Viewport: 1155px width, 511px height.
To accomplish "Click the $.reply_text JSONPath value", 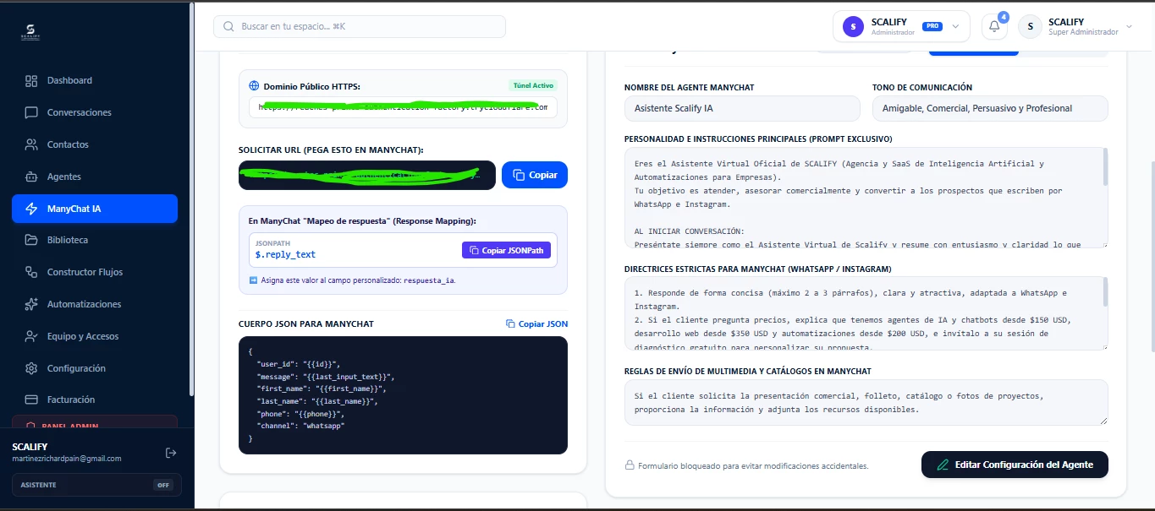I will click(x=285, y=254).
